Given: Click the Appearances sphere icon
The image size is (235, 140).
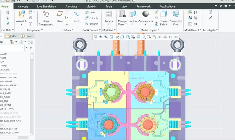Looking at the screenshot, I should point(146,14).
